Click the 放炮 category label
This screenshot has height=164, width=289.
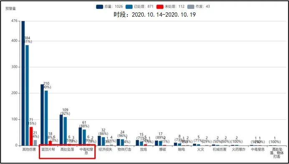(143, 149)
